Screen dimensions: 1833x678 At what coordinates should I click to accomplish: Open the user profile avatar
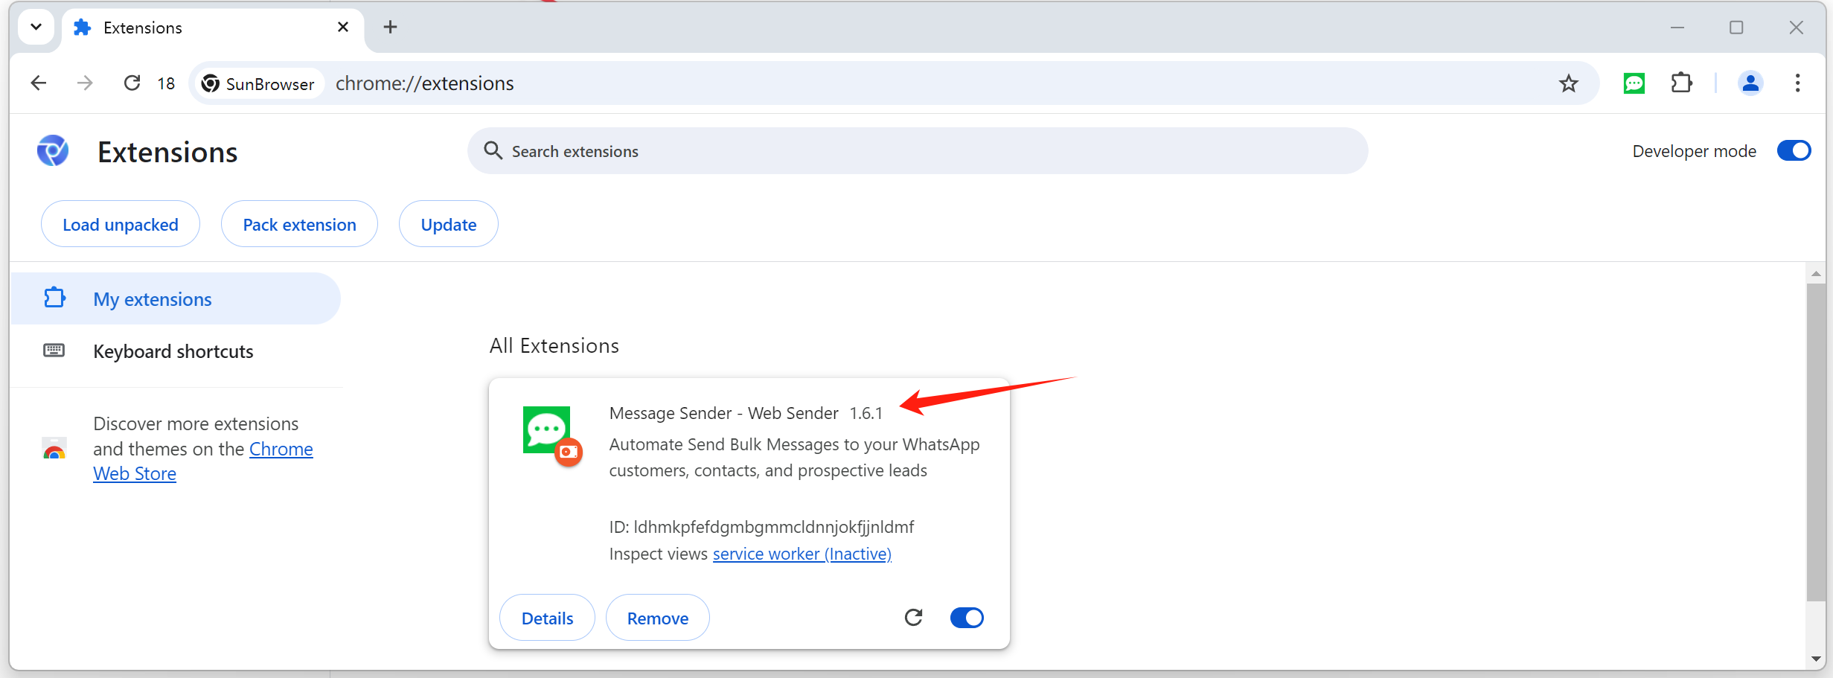click(x=1750, y=83)
